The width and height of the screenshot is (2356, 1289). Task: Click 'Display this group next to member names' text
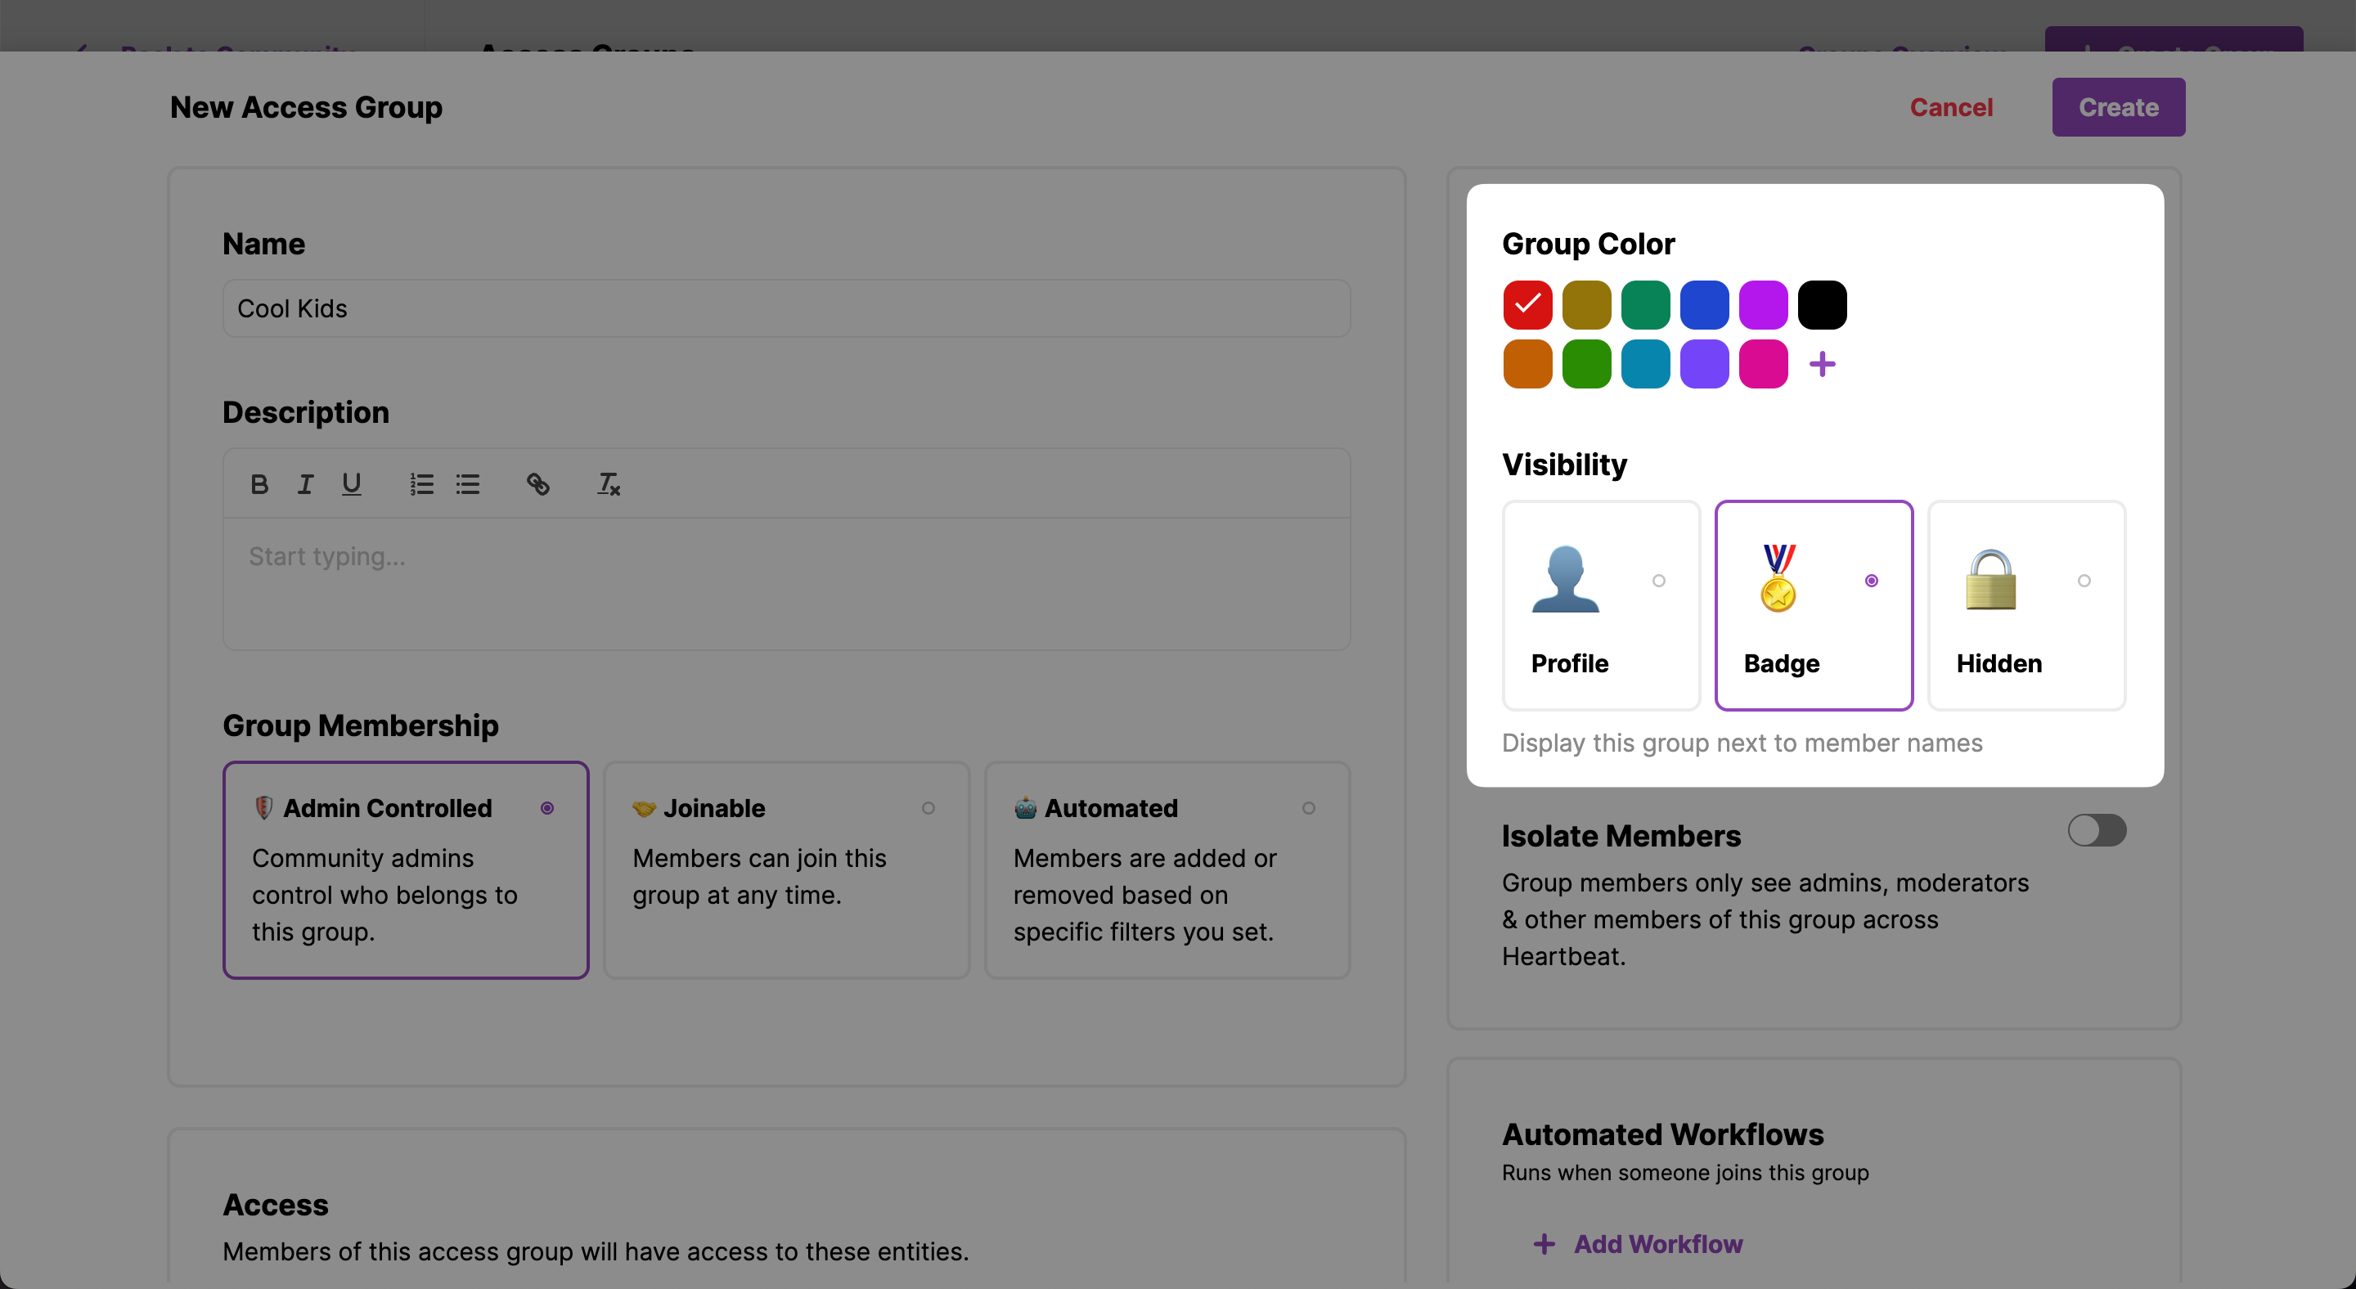[1742, 743]
